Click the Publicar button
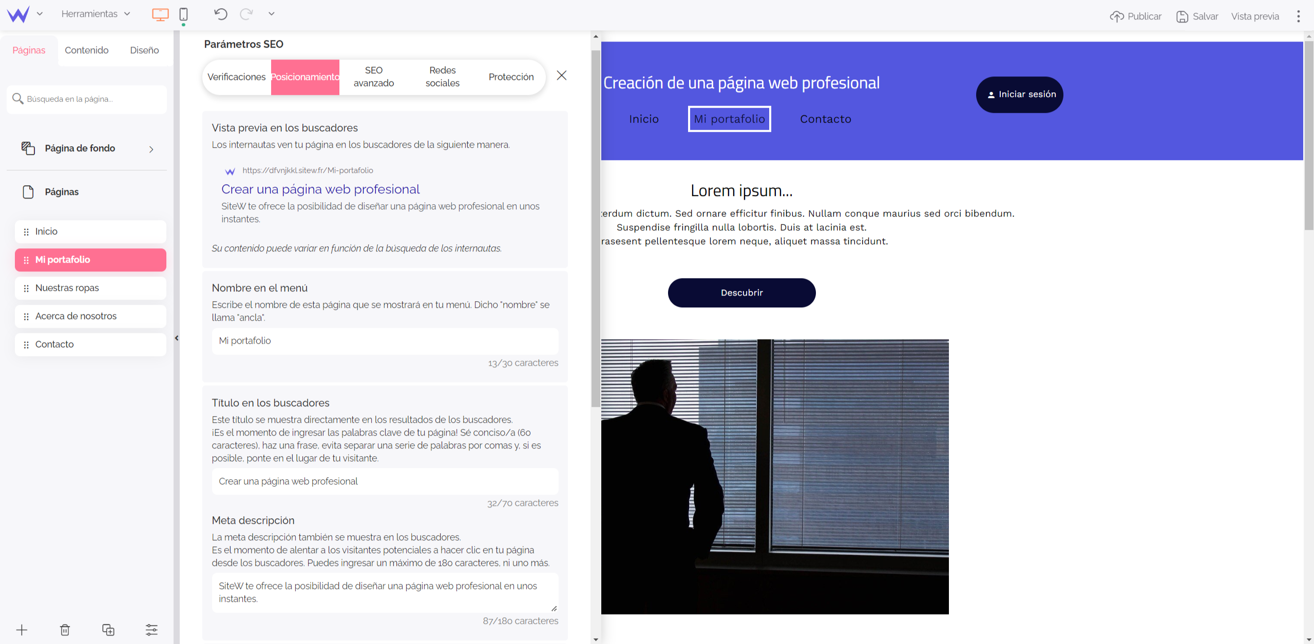 1135,16
